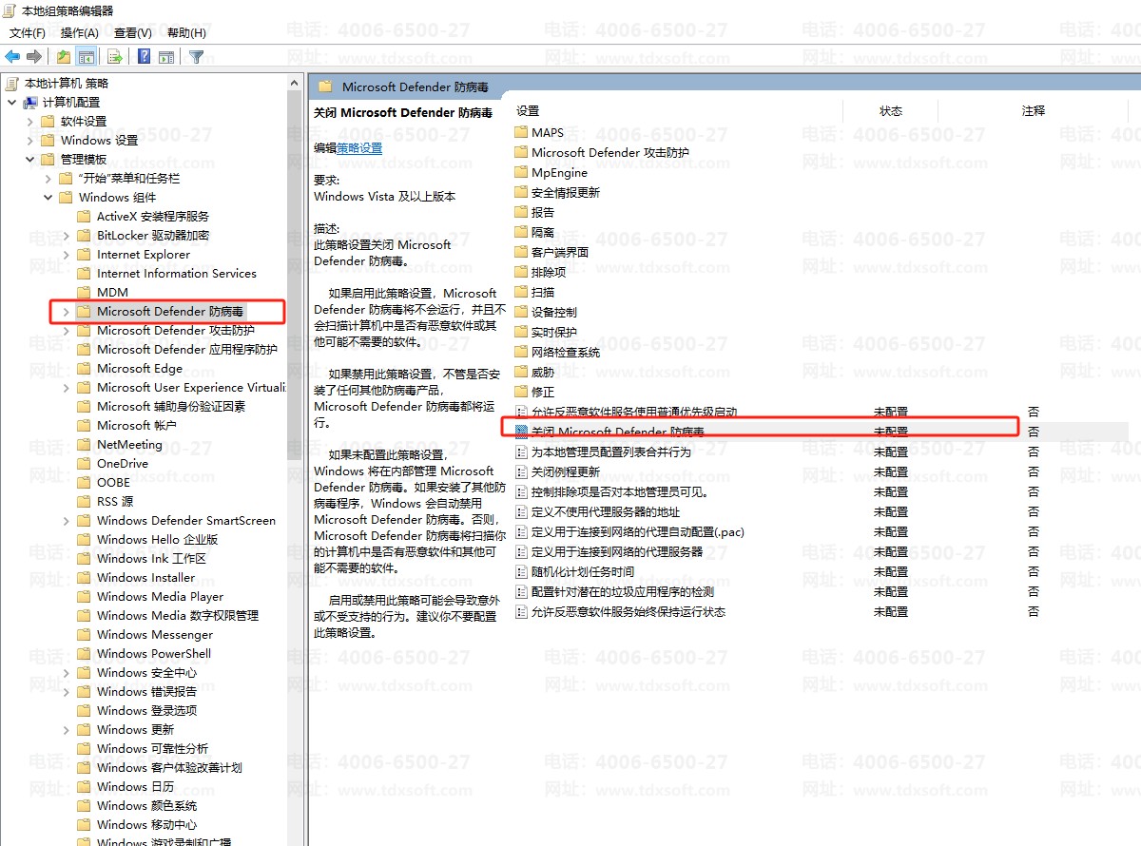Toggle the Show/Hide Console Tree icon

(87, 57)
